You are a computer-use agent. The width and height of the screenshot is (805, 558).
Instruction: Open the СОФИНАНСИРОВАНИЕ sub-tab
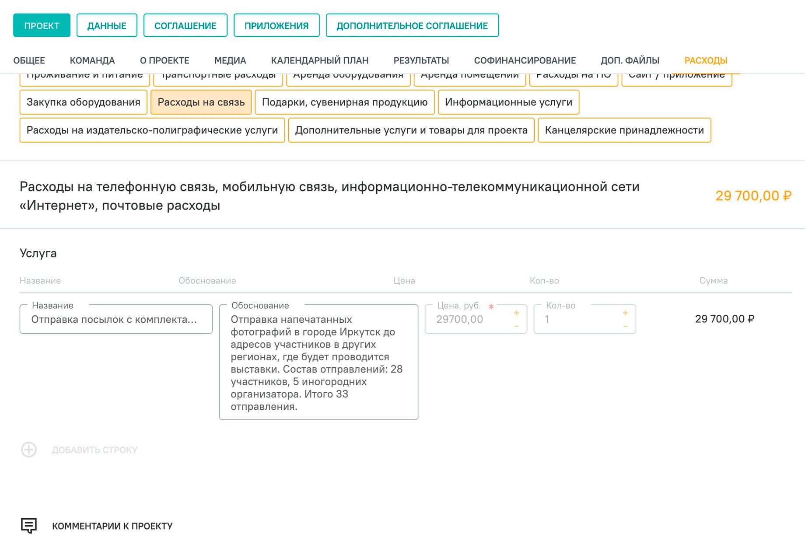[x=525, y=60]
